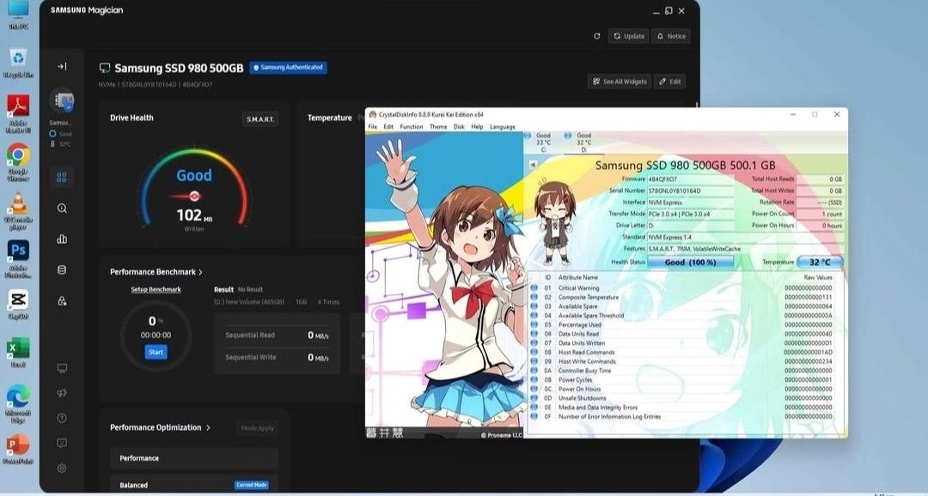Select the Balanced performance mode row
The width and height of the screenshot is (928, 496).
pos(194,485)
